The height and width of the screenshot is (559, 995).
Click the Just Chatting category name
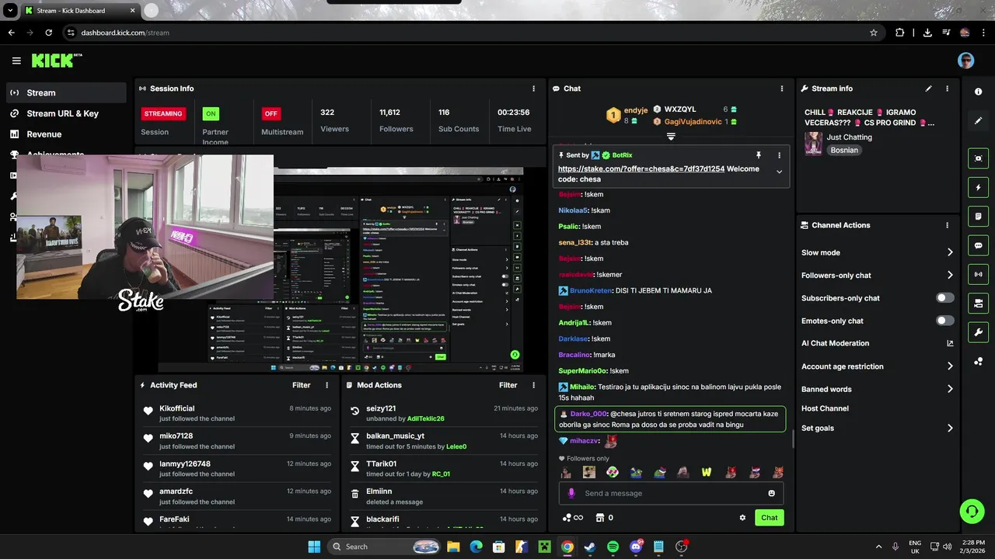pos(849,137)
